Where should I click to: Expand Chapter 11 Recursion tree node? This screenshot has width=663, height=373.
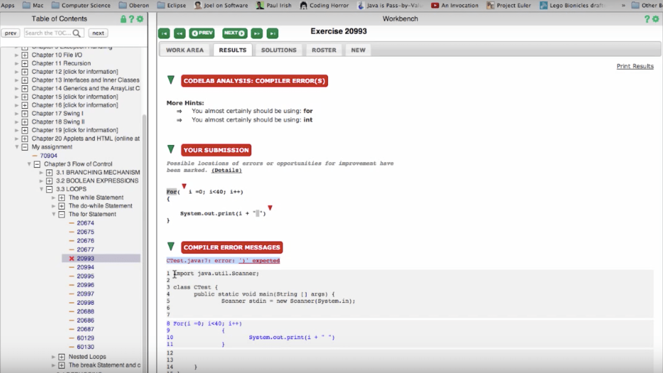[x=25, y=63]
